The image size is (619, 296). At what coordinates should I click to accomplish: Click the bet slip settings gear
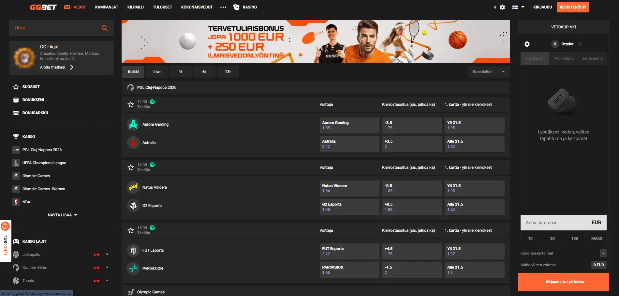(x=527, y=44)
